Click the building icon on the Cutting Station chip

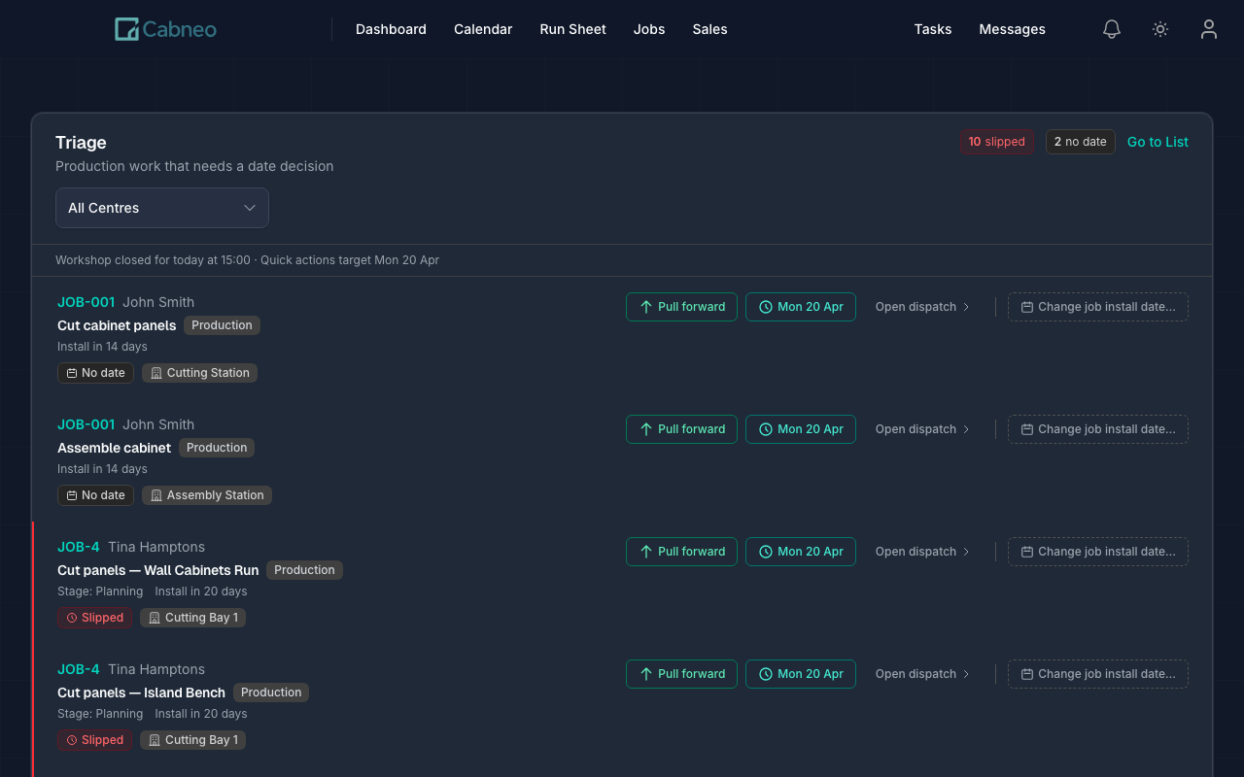tap(156, 372)
